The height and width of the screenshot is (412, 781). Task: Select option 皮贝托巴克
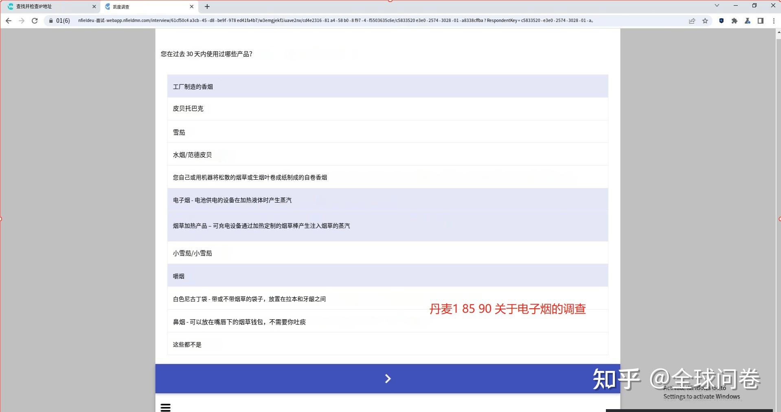point(388,109)
